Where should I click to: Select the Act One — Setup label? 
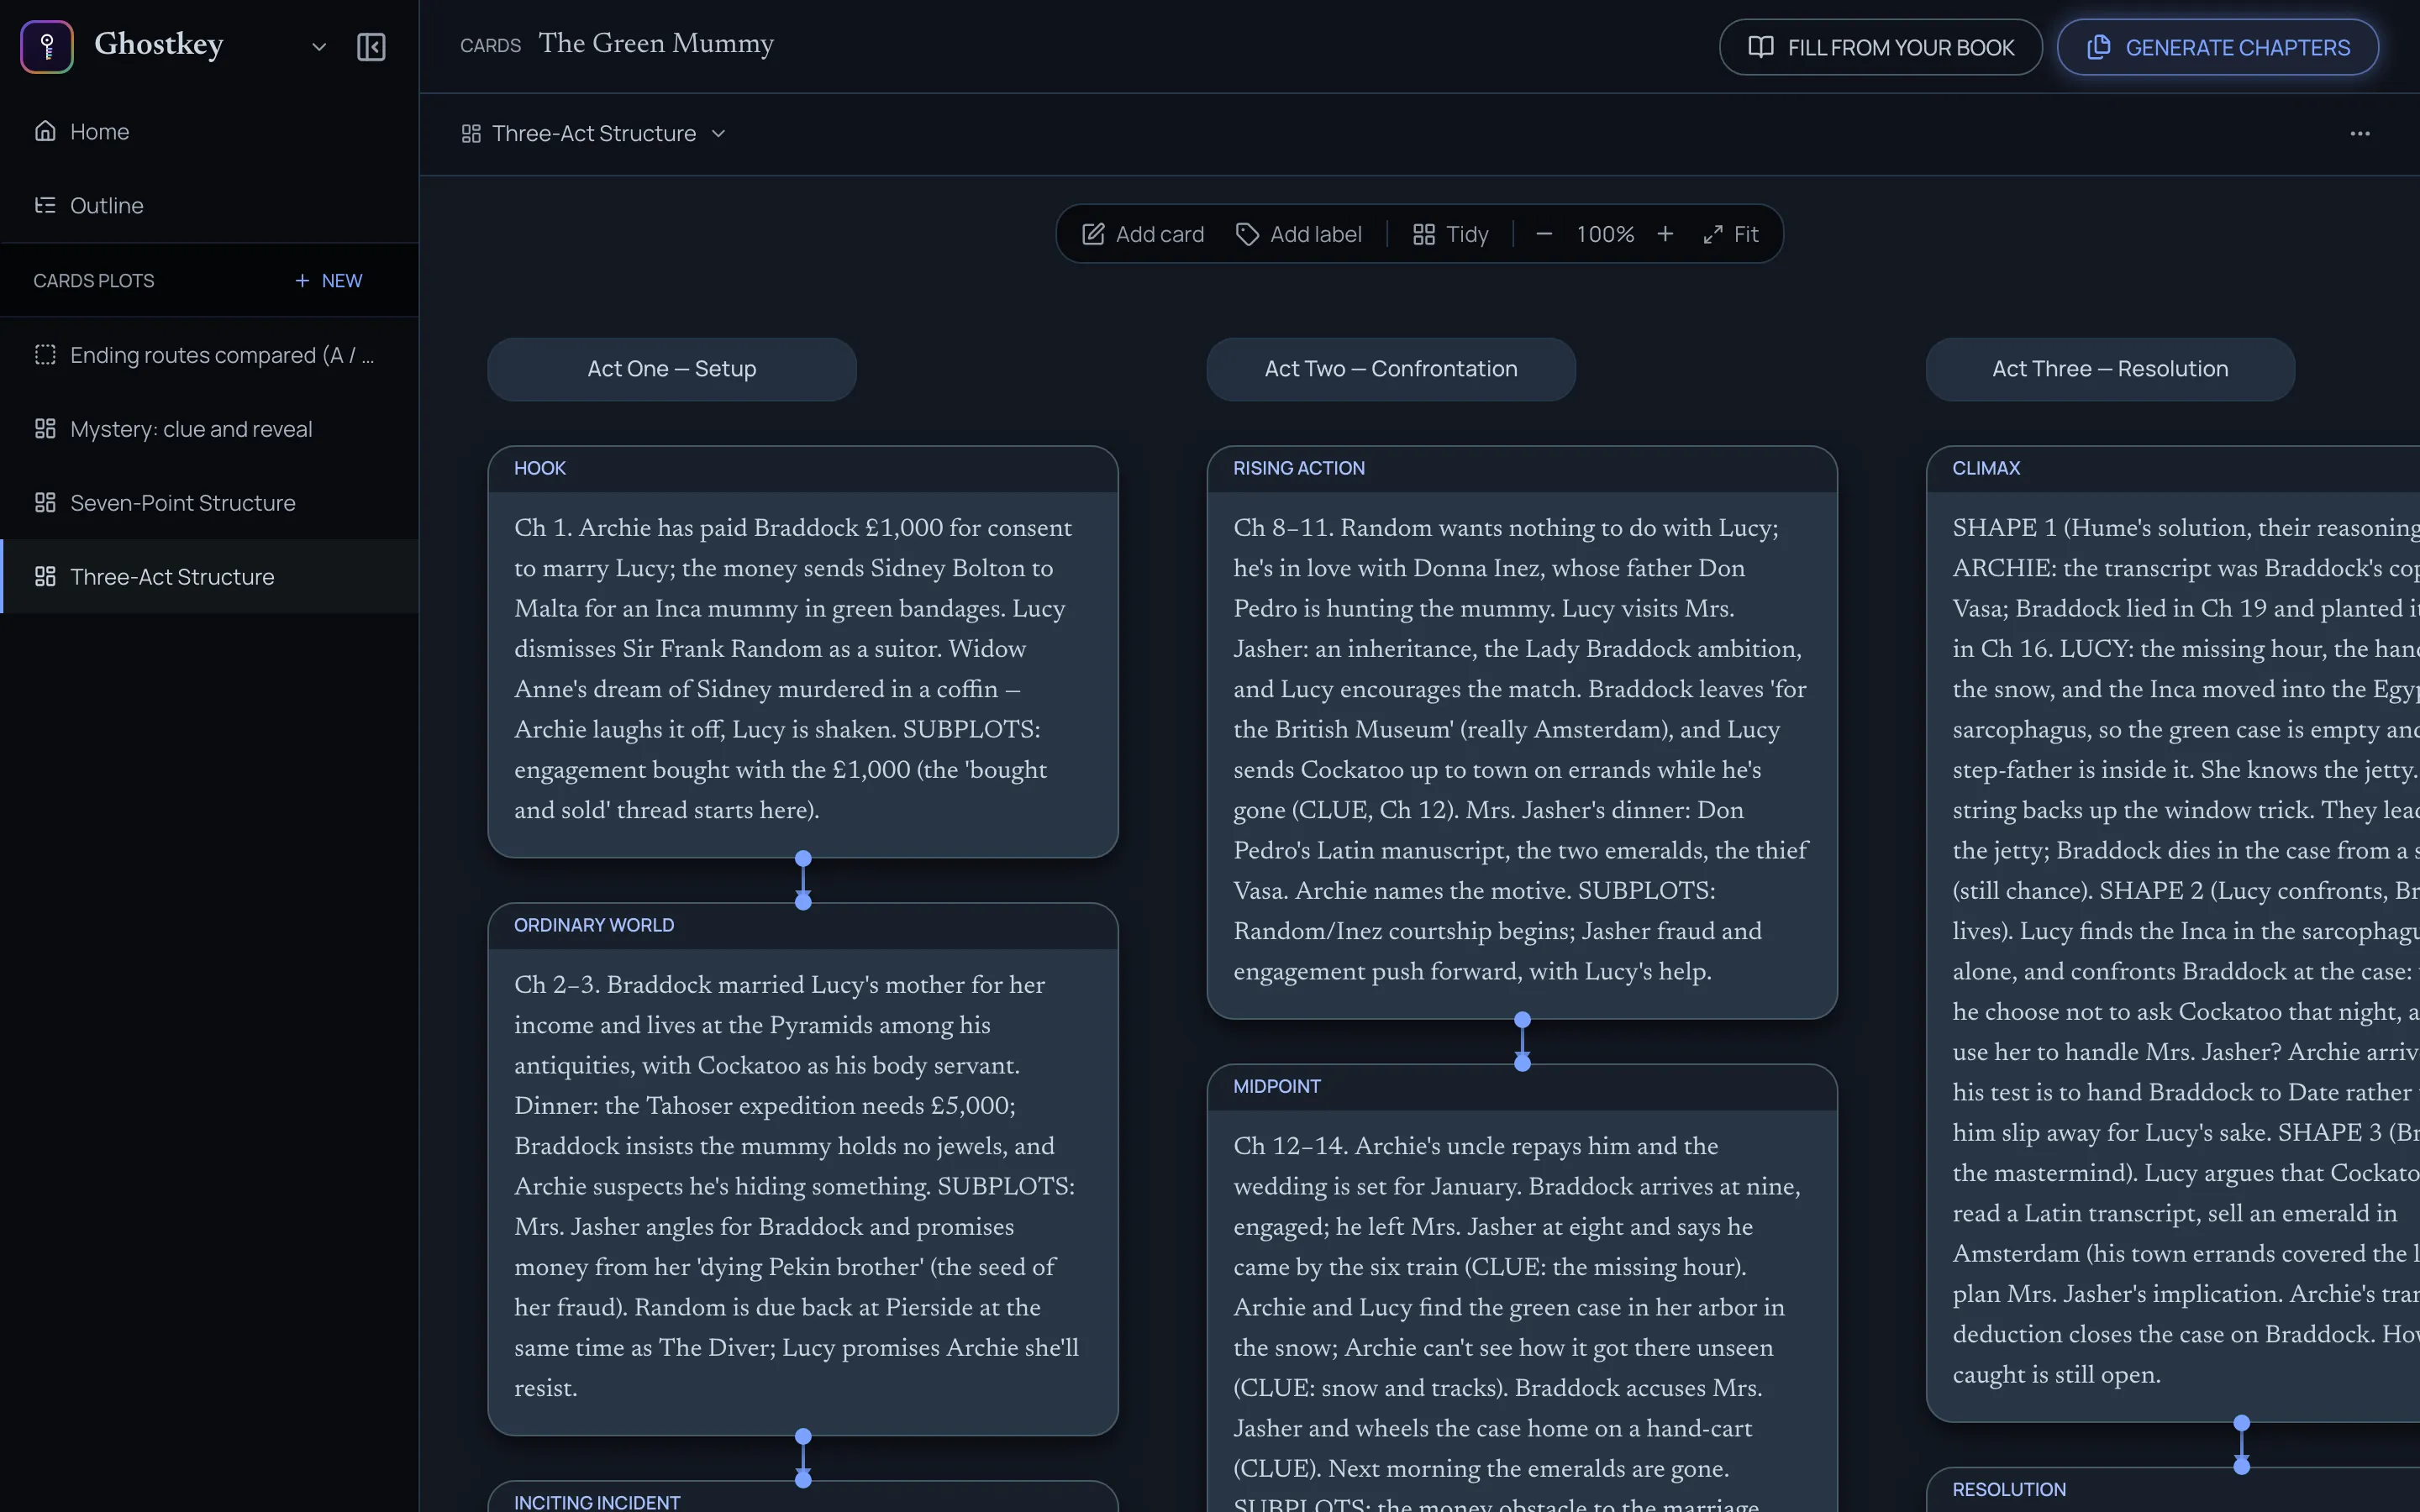point(672,369)
